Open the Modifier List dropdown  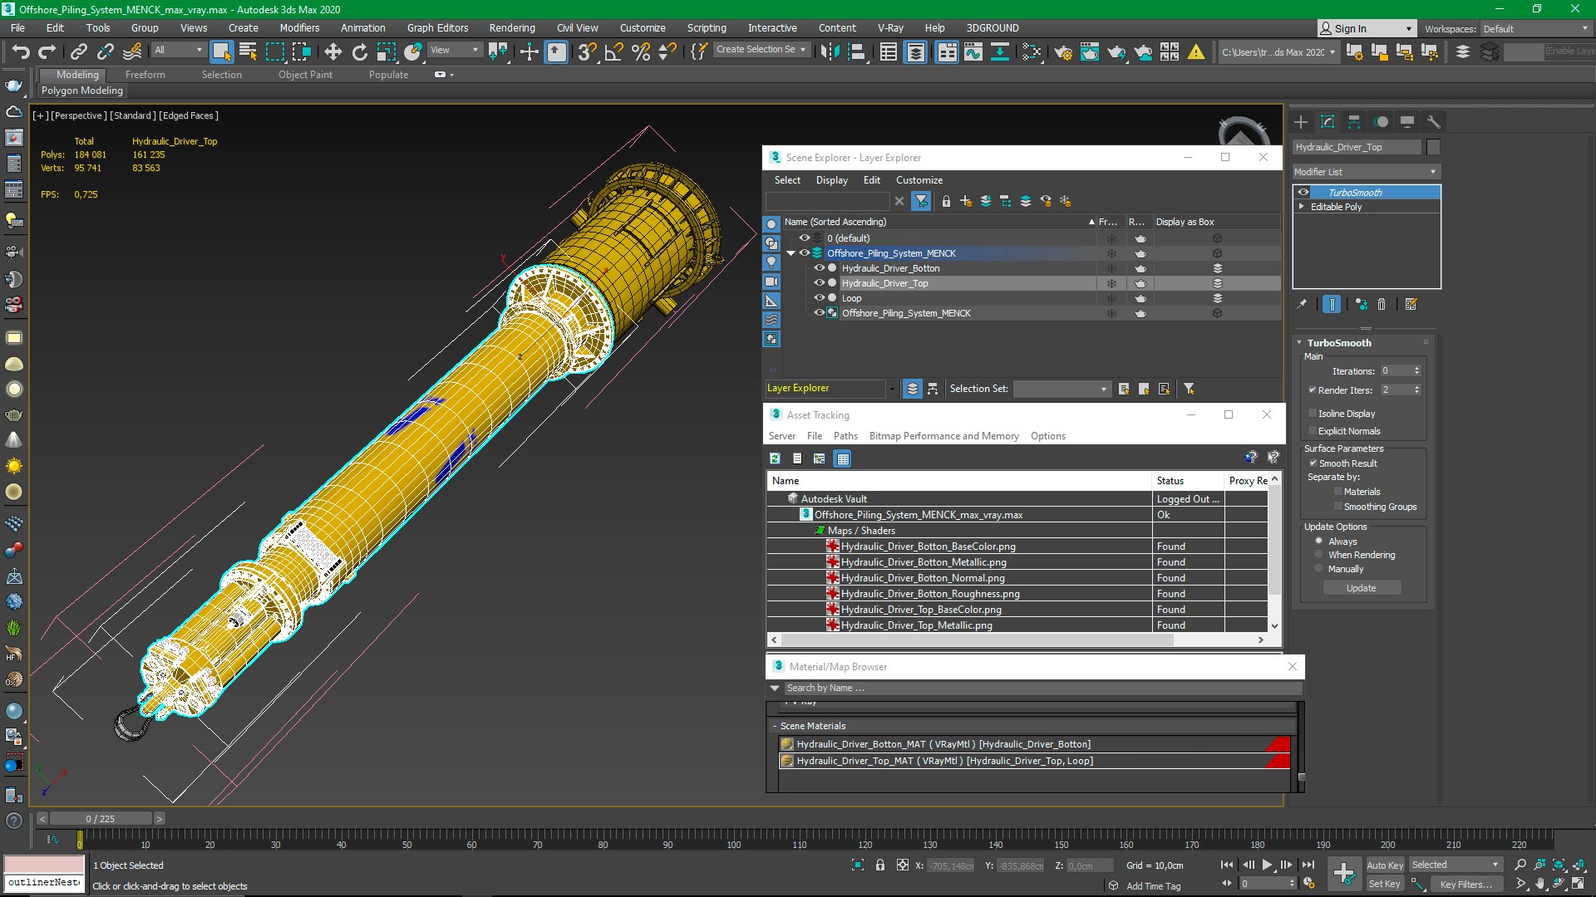[1367, 172]
